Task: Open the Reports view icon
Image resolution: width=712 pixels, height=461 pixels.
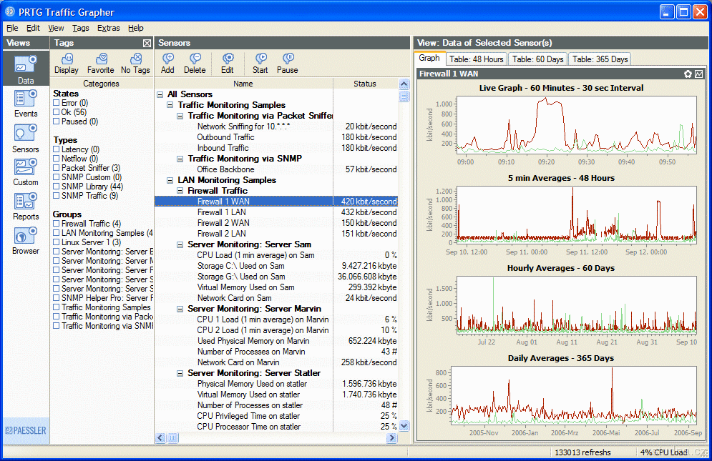Action: tap(26, 202)
